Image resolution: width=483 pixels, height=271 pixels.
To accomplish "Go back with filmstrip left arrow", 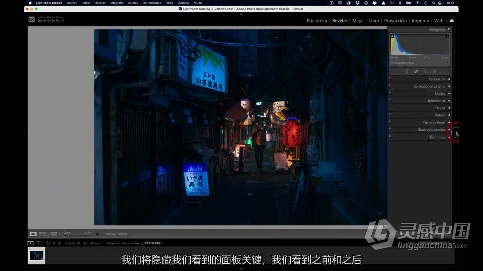I will (x=54, y=243).
